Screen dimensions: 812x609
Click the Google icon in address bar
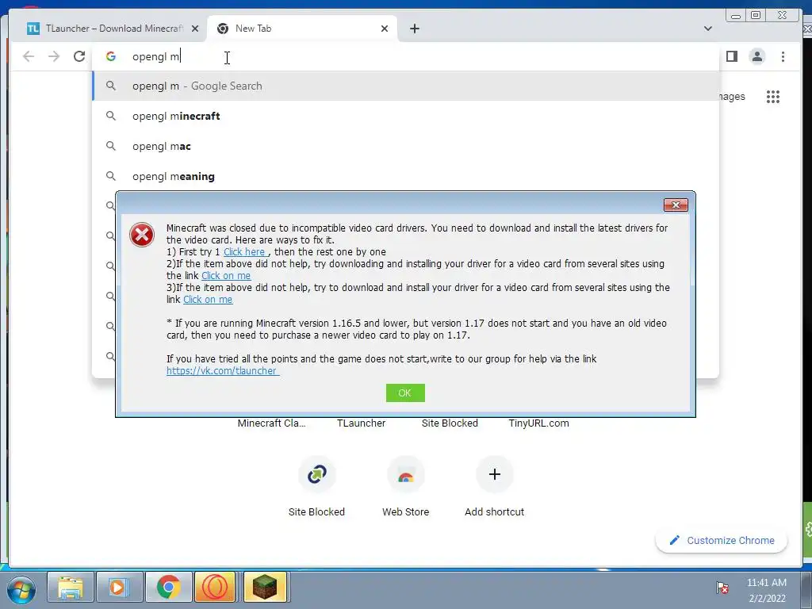coord(111,56)
